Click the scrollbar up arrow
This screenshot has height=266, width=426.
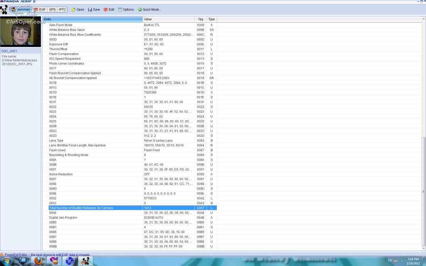tap(424, 19)
